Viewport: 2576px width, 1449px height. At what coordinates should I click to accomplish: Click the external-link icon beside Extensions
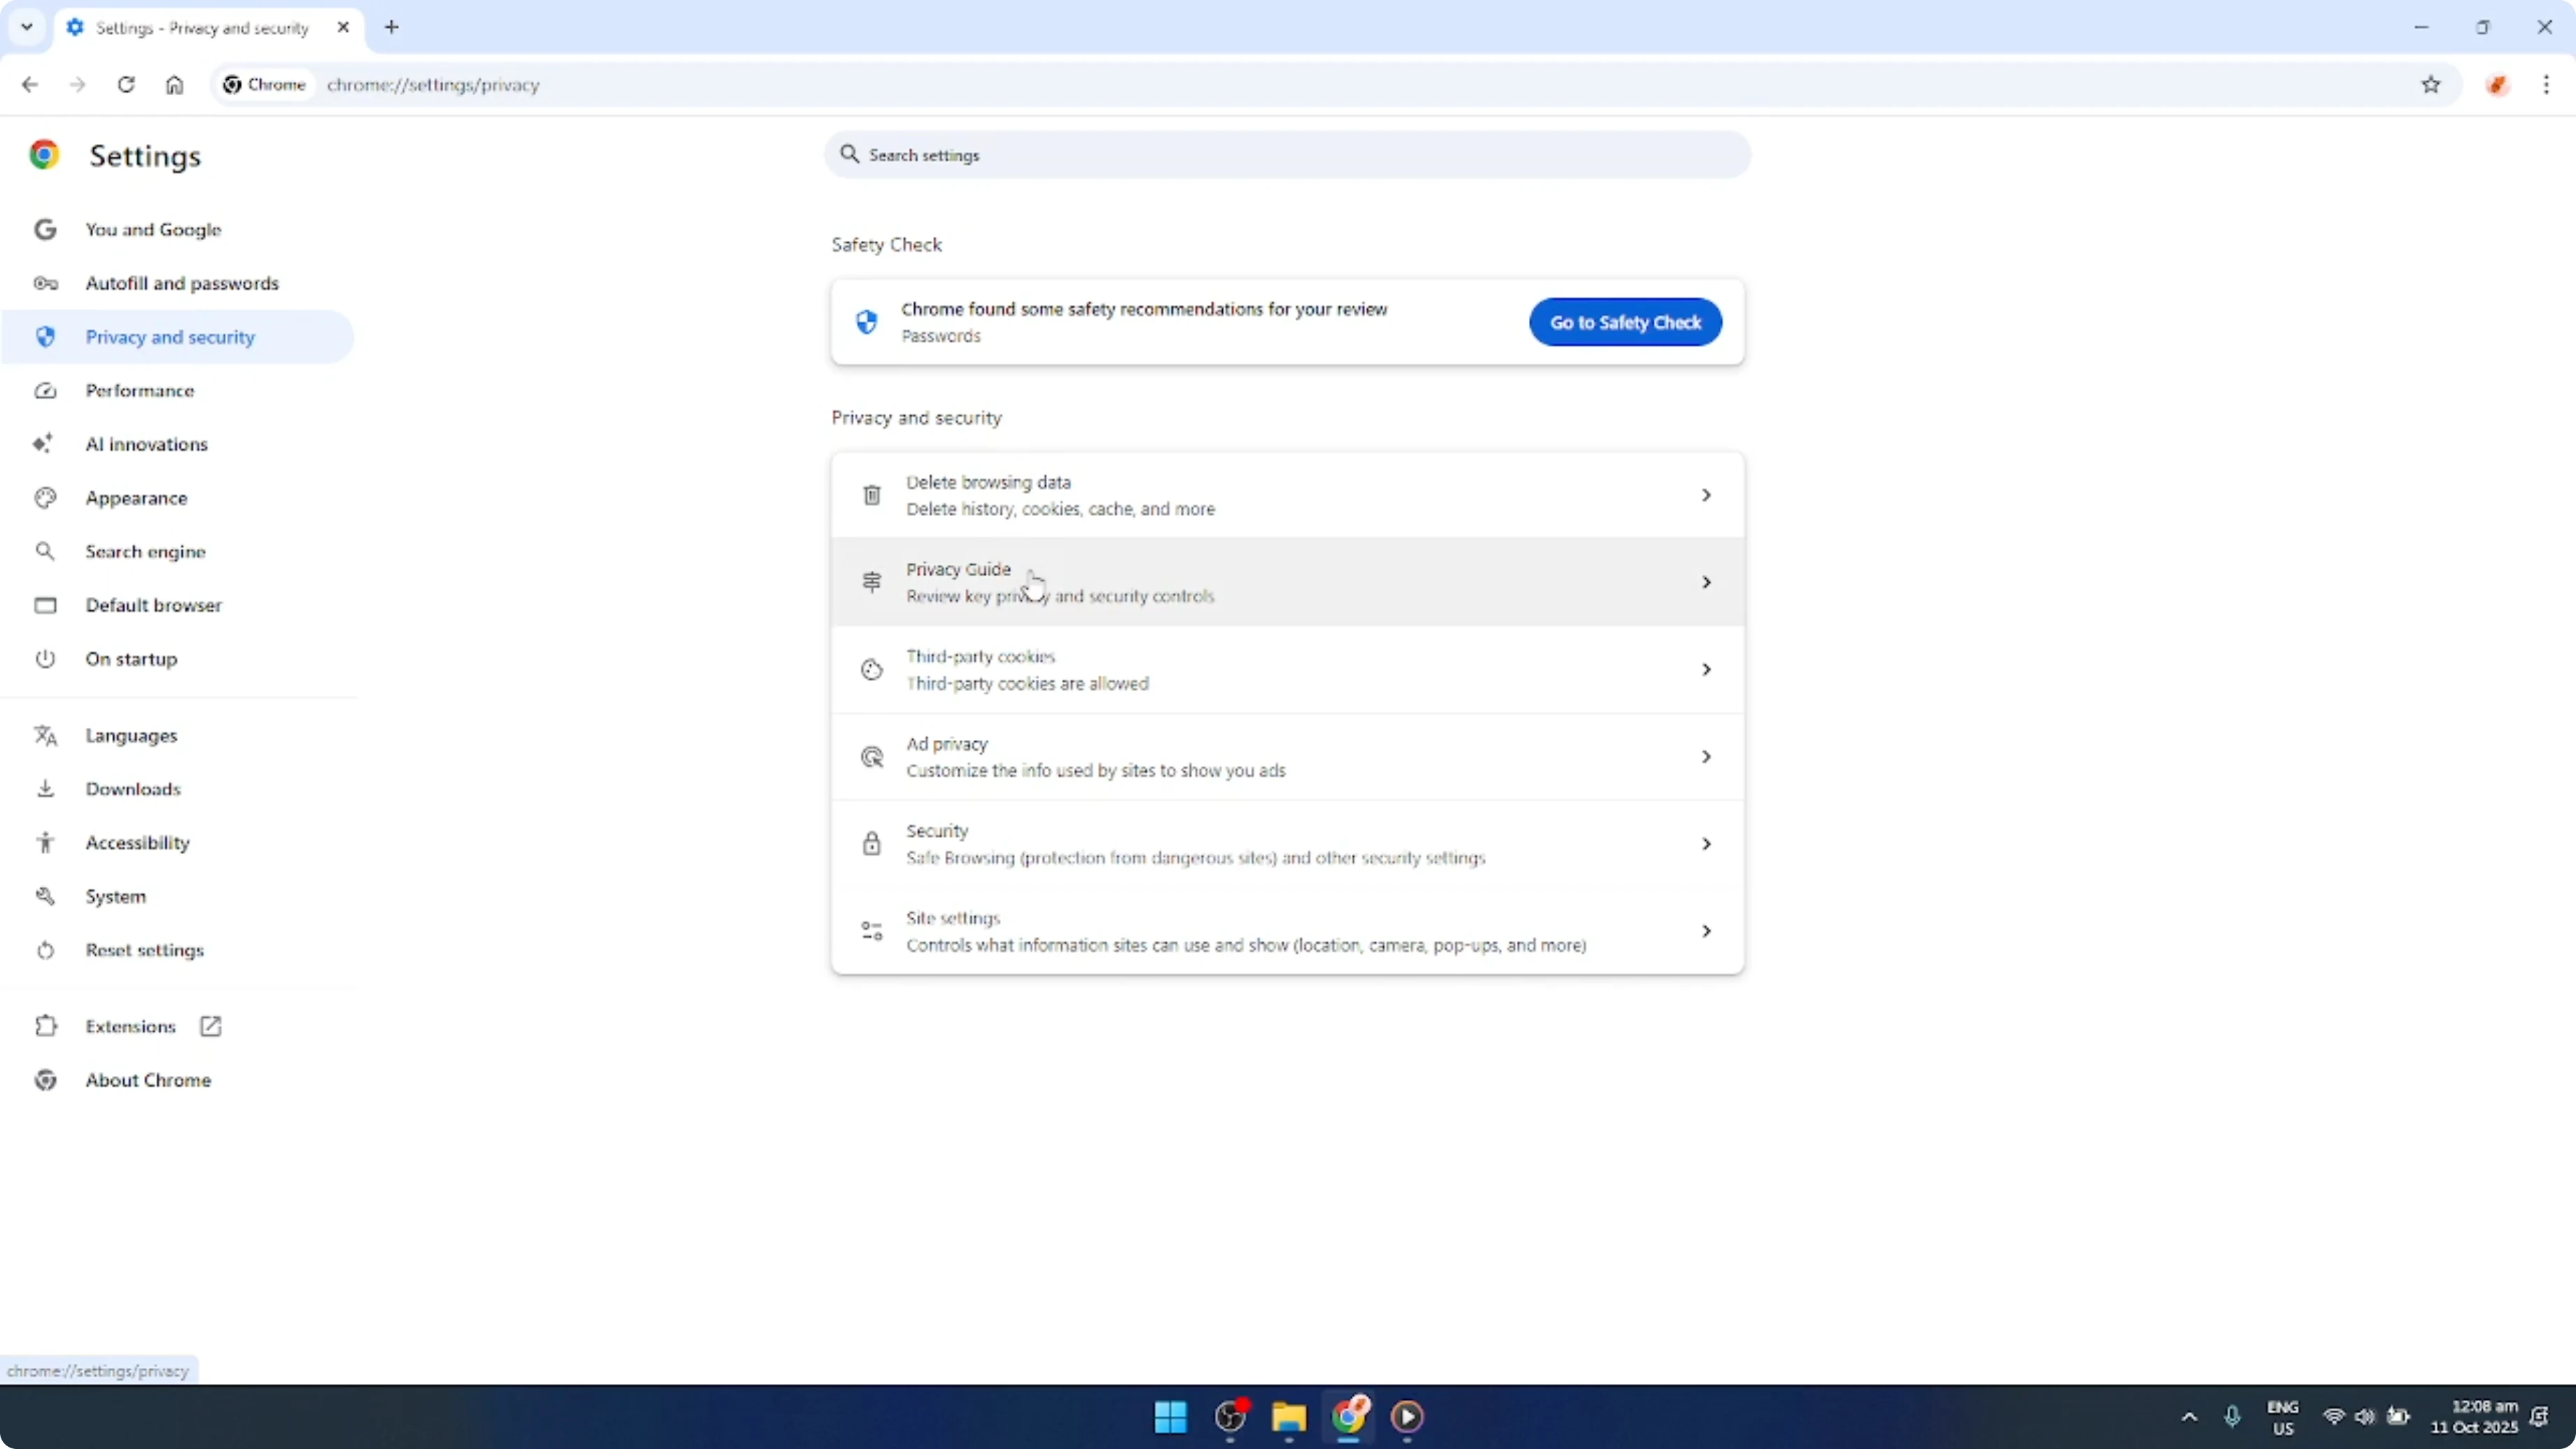[x=210, y=1026]
